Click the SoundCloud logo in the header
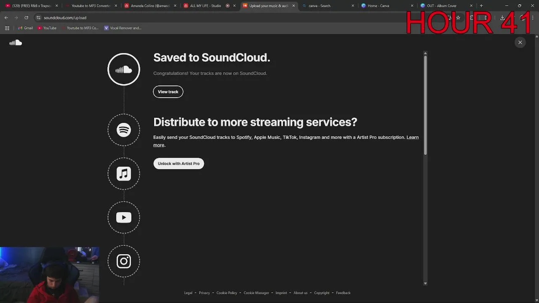Screen dimensions: 539x303 pos(16,43)
